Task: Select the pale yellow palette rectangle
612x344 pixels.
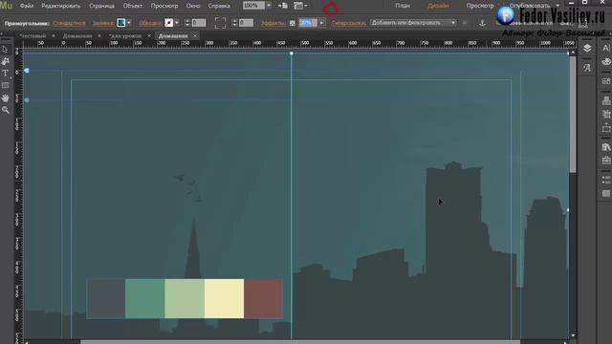Action: pos(224,298)
